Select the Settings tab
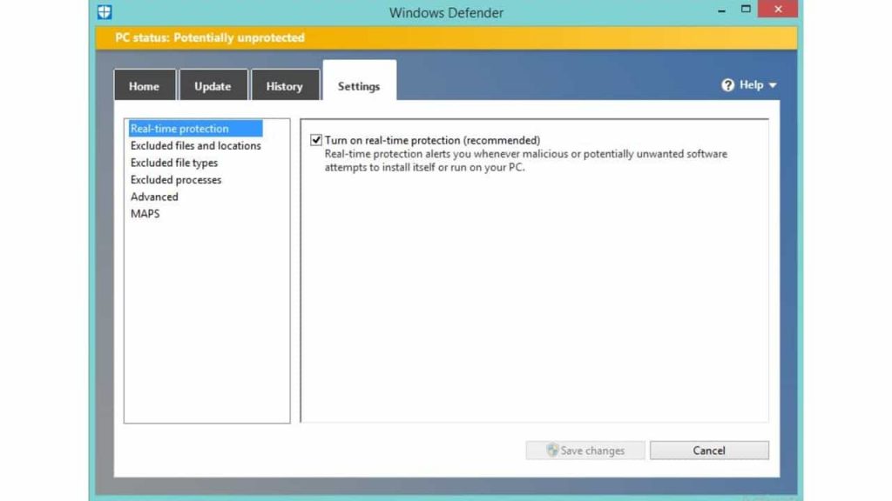Viewport: 892px width, 501px height. coord(359,81)
